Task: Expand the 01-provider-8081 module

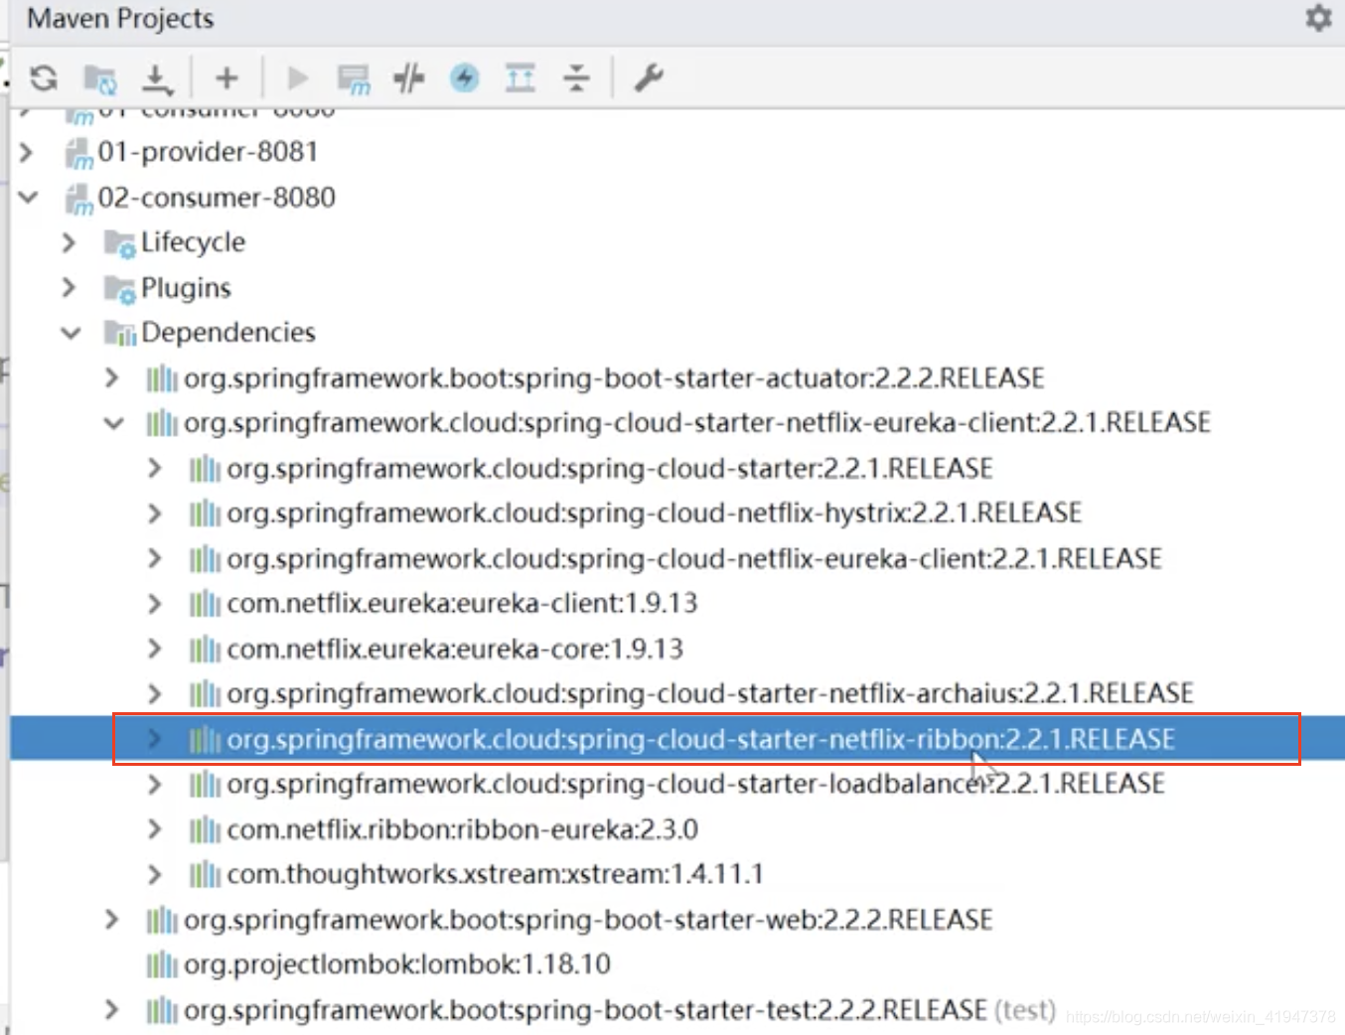Action: tap(27, 152)
